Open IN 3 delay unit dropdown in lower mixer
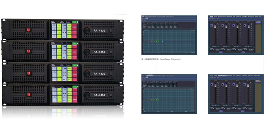The height and width of the screenshot is (128, 266). click(x=234, y=109)
